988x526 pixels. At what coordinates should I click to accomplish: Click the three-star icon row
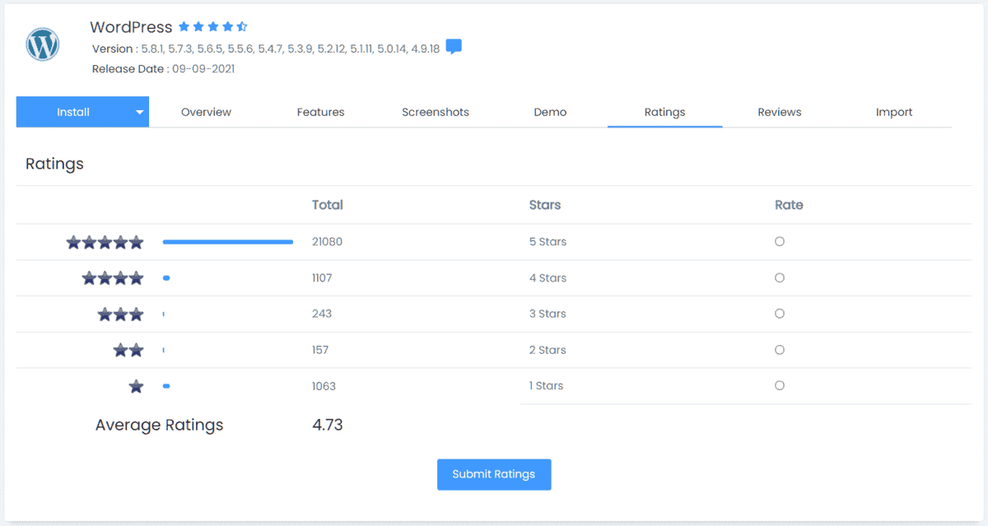pyautogui.click(x=120, y=314)
